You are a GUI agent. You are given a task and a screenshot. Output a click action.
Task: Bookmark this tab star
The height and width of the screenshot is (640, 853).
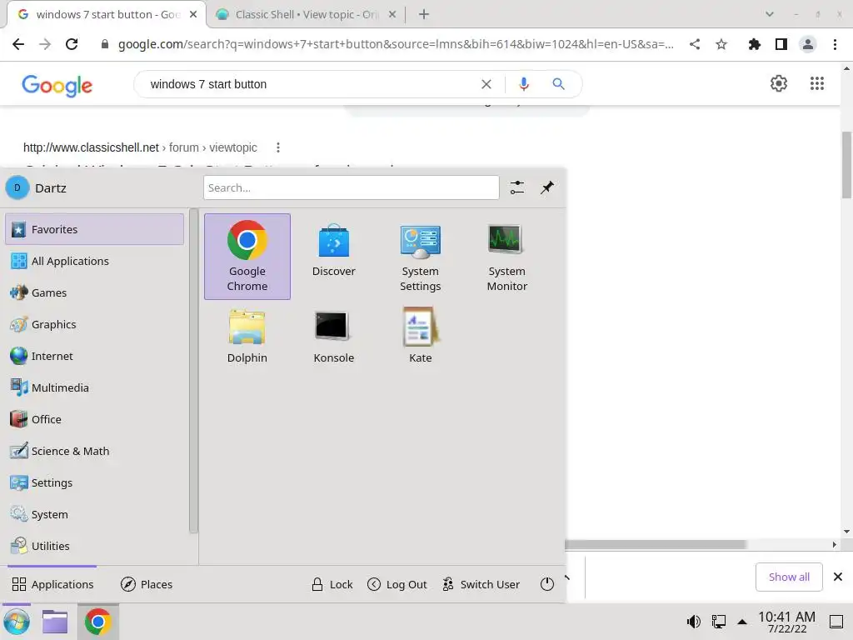coord(721,44)
